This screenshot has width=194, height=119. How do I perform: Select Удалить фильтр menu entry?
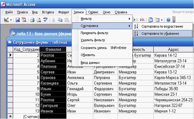click(102, 40)
